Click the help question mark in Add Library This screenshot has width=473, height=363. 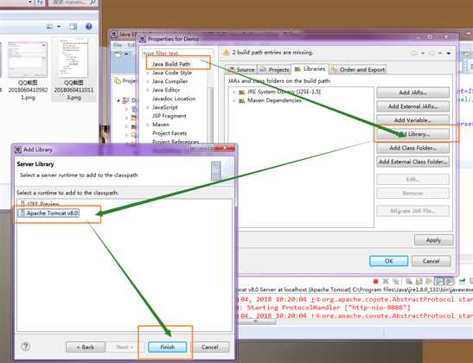[x=26, y=347]
